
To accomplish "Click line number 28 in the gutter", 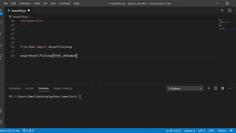I will 13,56.
